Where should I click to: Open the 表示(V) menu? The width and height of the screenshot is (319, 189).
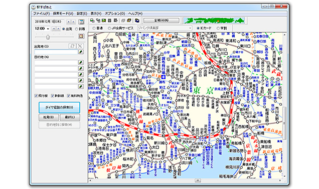(96, 13)
